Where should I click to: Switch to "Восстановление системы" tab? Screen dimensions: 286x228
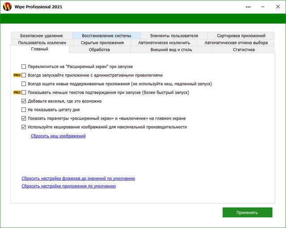[106, 36]
